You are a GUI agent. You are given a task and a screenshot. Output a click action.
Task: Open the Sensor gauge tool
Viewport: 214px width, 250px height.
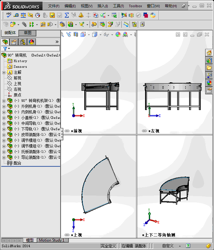pyautogui.click(x=37, y=15)
